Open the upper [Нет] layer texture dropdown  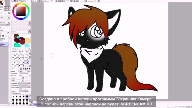(x=5, y=13)
